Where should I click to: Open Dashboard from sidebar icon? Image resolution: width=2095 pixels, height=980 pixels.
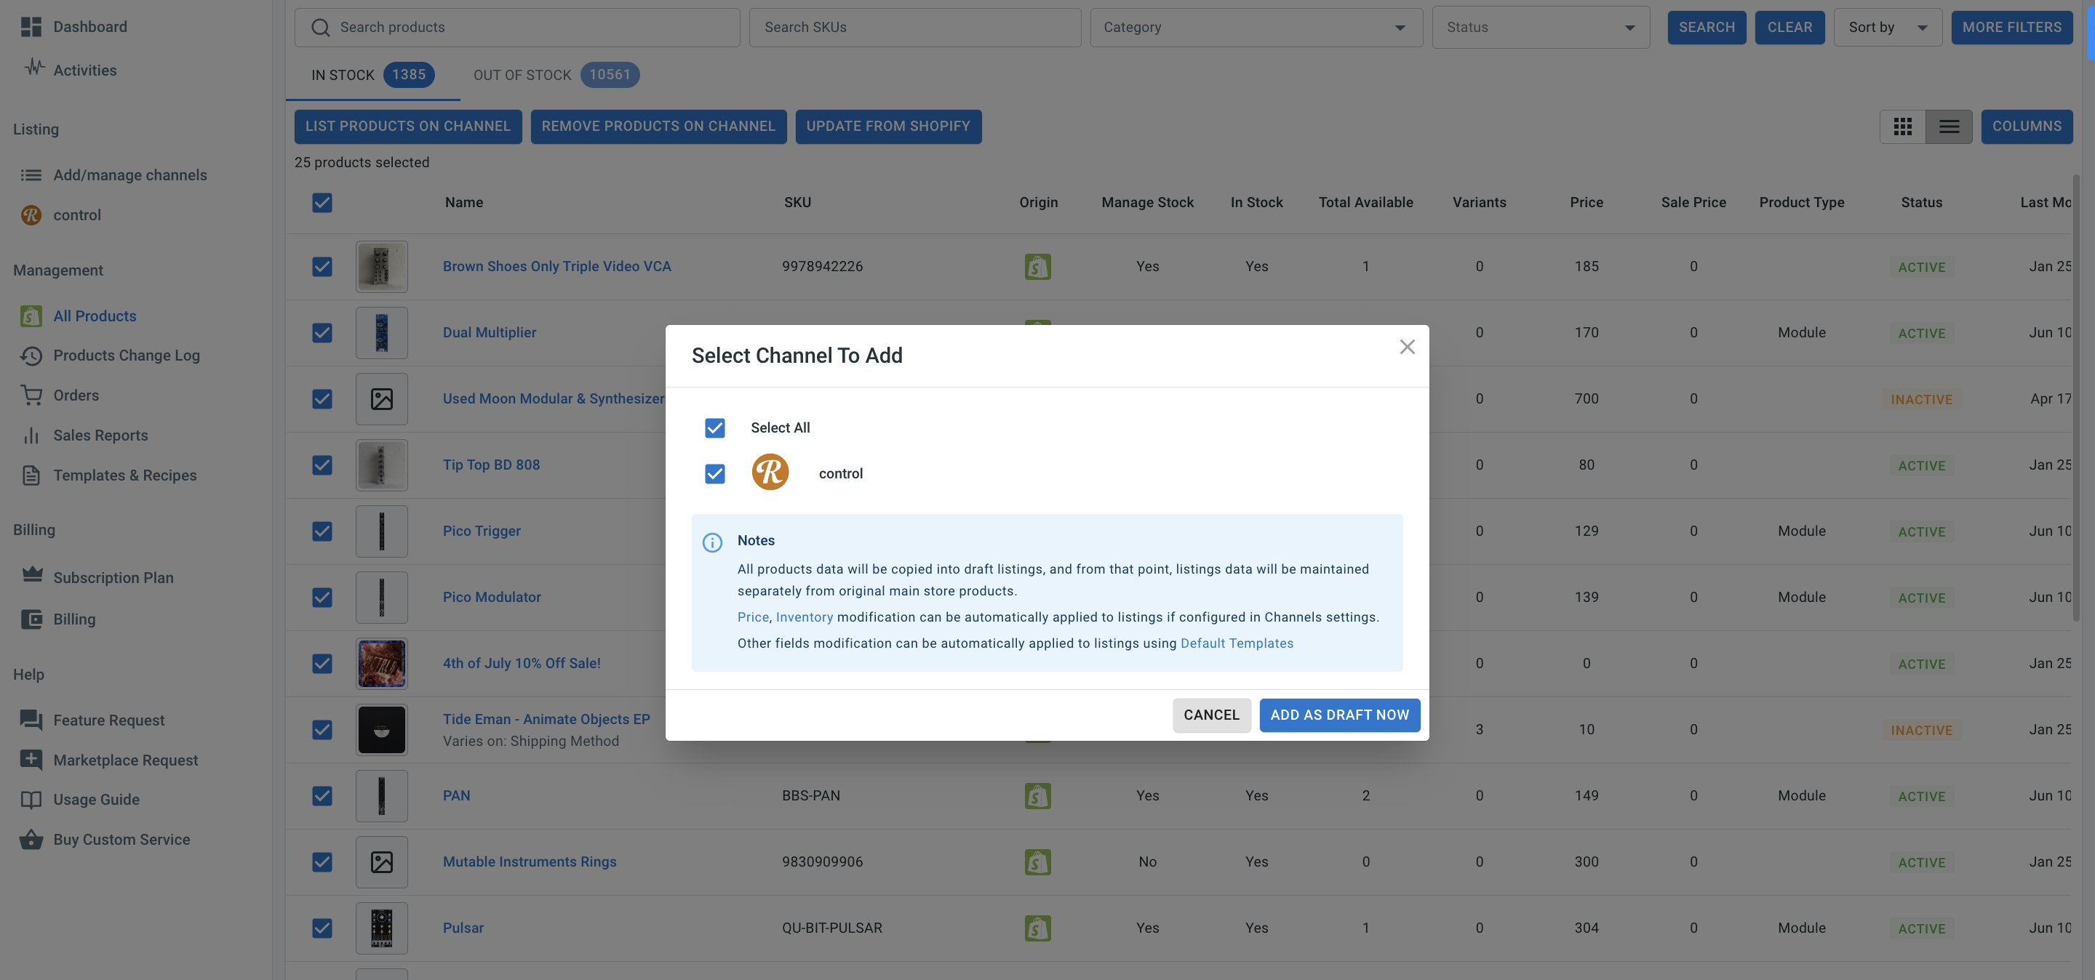31,27
